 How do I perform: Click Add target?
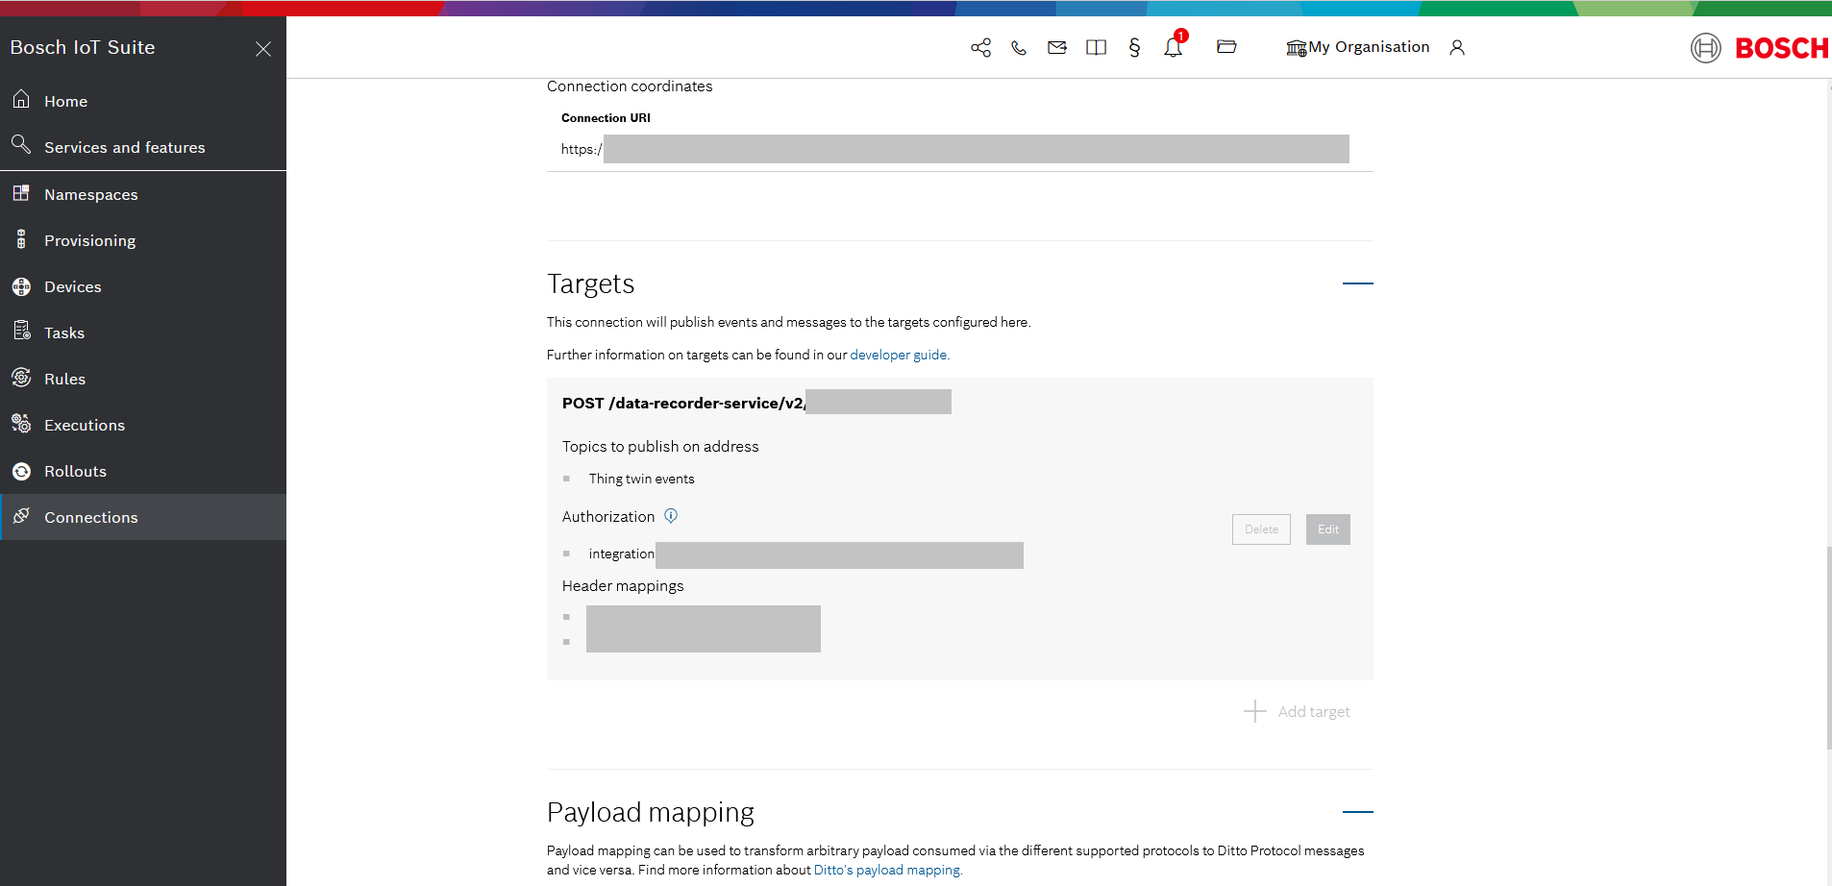point(1297,711)
